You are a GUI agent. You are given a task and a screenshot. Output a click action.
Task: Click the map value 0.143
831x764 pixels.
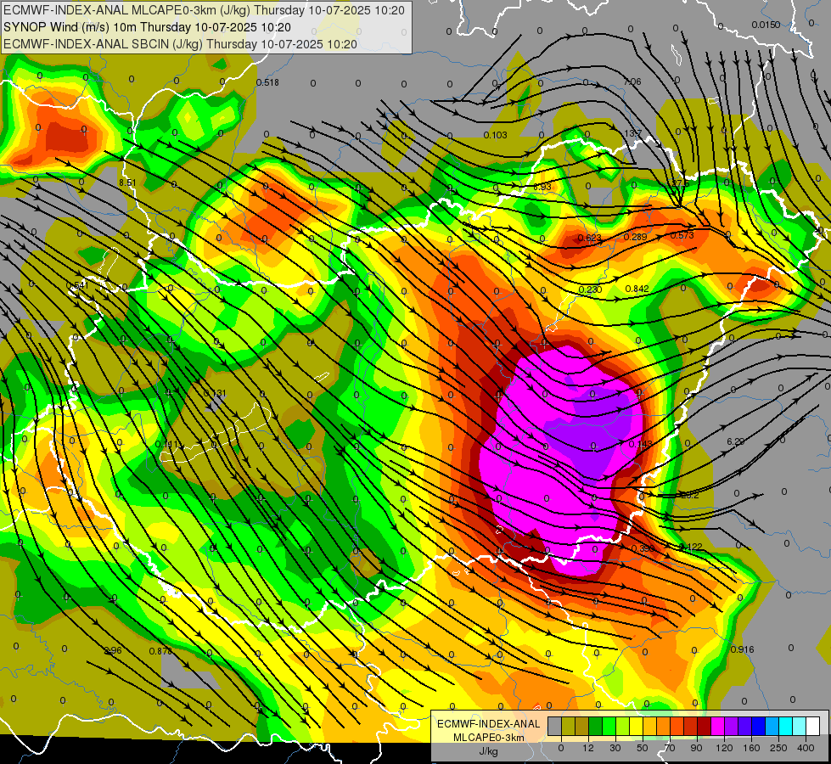click(x=640, y=444)
